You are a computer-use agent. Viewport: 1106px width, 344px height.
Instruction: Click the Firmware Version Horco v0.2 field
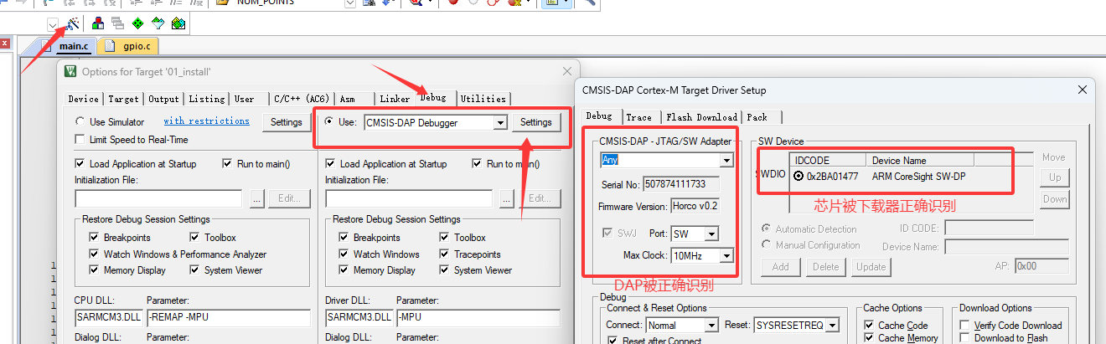[x=695, y=206]
